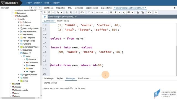This screenshot has width=177, height=99.
Task: Expand the Functions node
Action: click(x=19, y=44)
